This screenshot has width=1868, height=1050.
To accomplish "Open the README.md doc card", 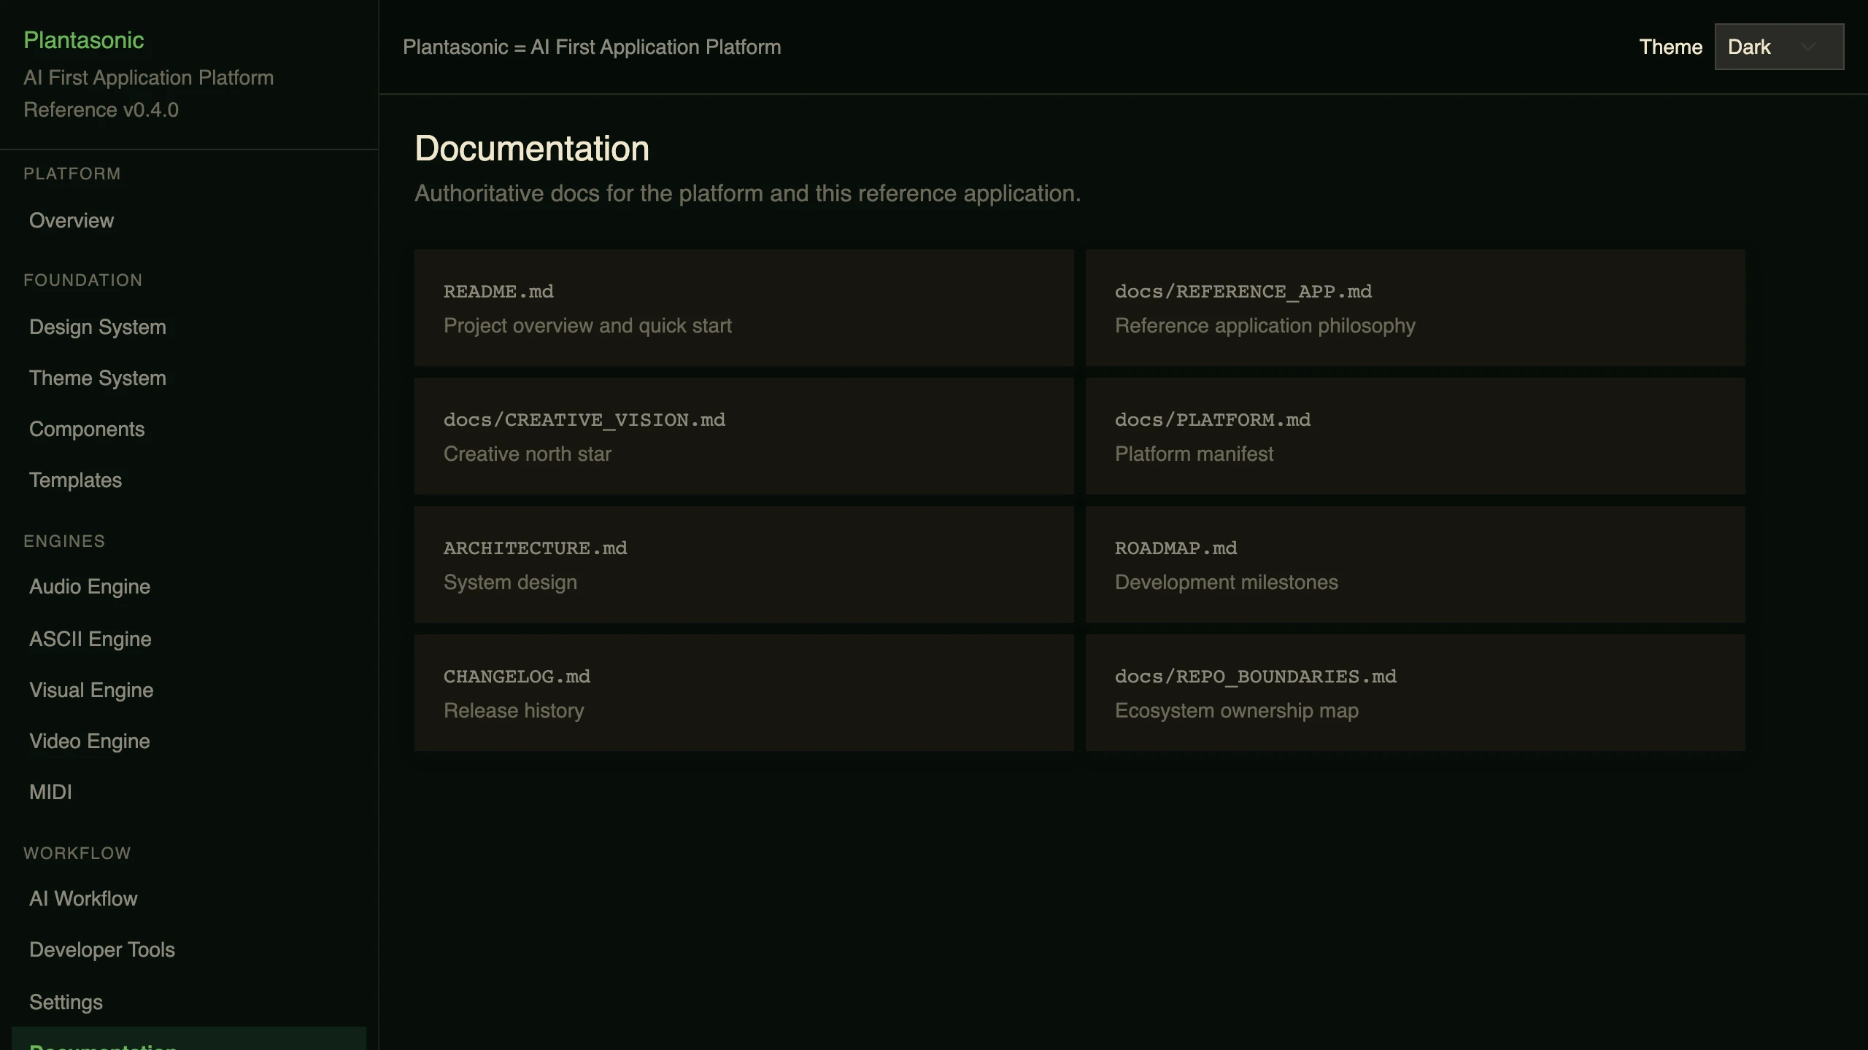I will [744, 308].
